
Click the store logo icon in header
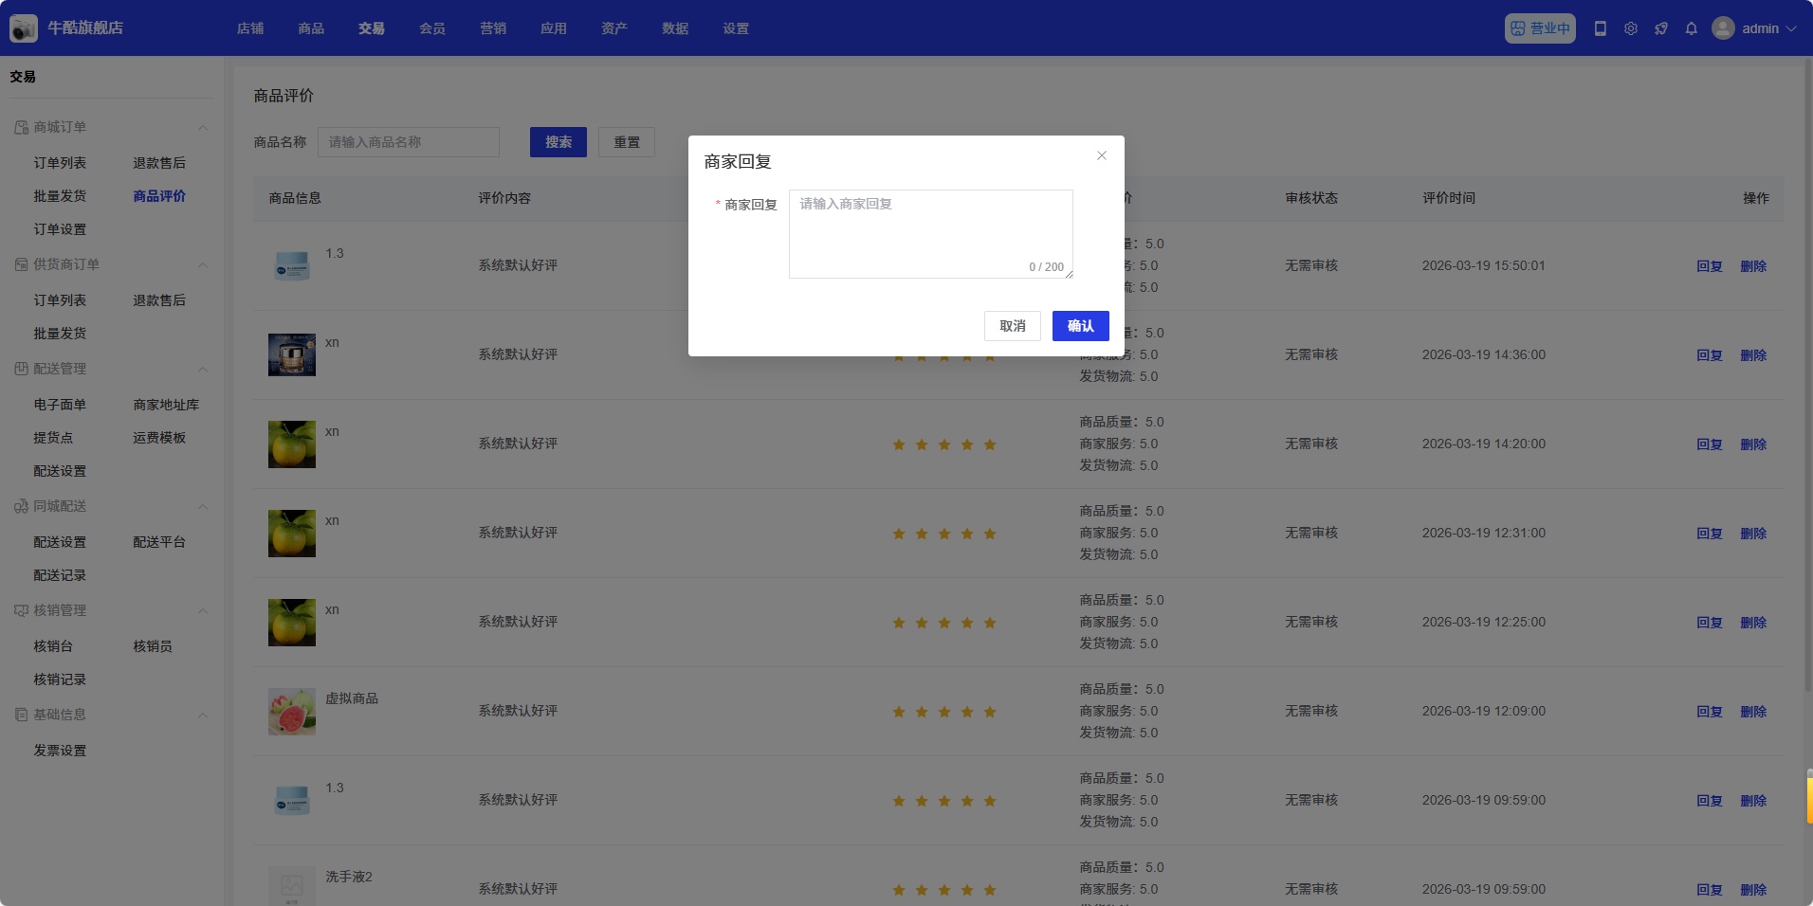(24, 28)
